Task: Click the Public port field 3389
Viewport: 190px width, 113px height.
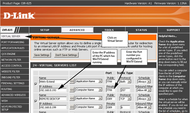Action: click(x=110, y=99)
